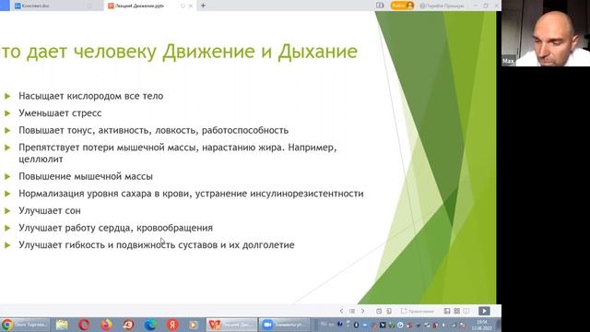Click the taskbar clock showing time
The image size is (590, 332).
(481, 325)
